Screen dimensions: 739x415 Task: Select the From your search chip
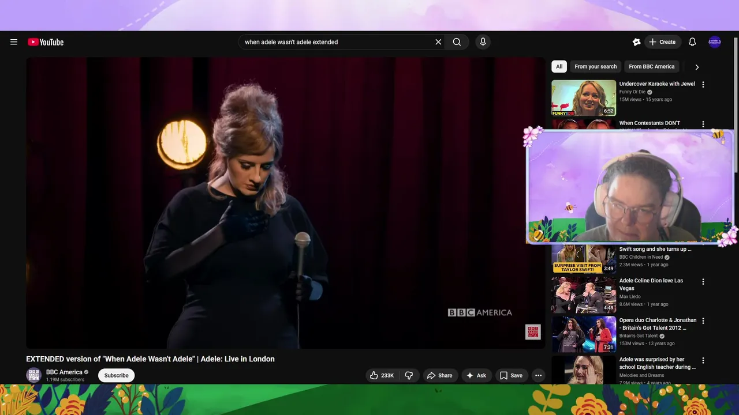[x=596, y=66]
